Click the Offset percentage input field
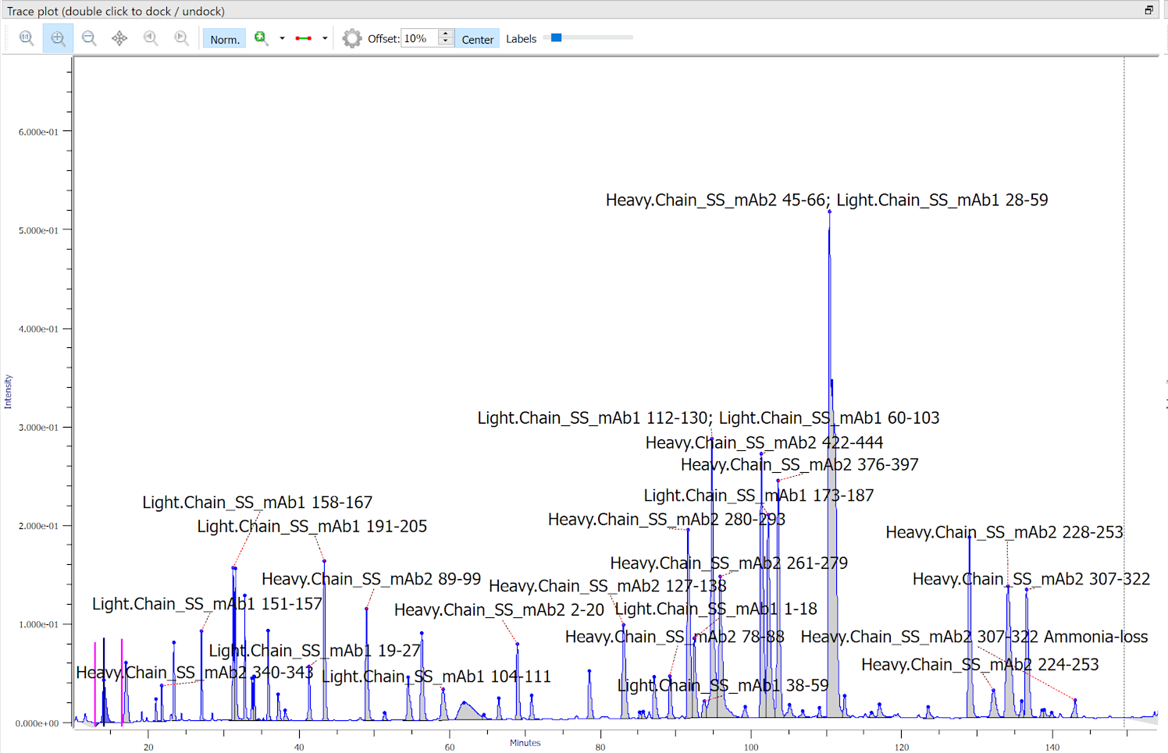The width and height of the screenshot is (1168, 753). (419, 38)
